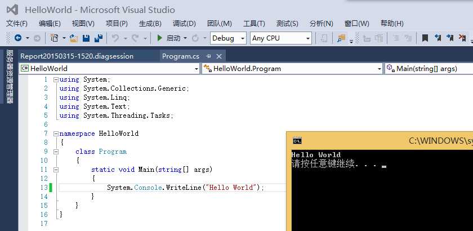Click the Redo arrow icon
Image resolution: width=473 pixels, height=231 pixels.
(136, 38)
